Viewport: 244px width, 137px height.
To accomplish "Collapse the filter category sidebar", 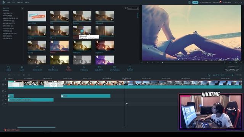I will pos(22,8).
